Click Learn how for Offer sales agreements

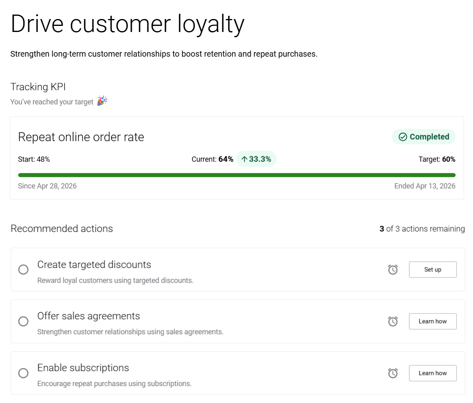click(433, 321)
